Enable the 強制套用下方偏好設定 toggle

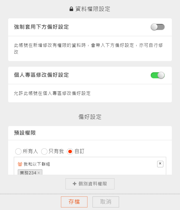(157, 27)
